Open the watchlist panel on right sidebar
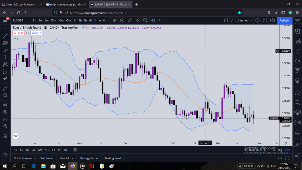302x170 pixels. [298, 22]
